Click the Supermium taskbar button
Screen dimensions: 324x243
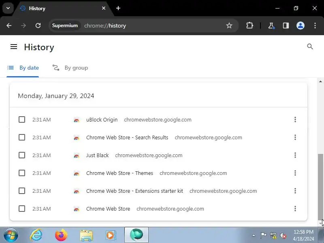(136, 235)
